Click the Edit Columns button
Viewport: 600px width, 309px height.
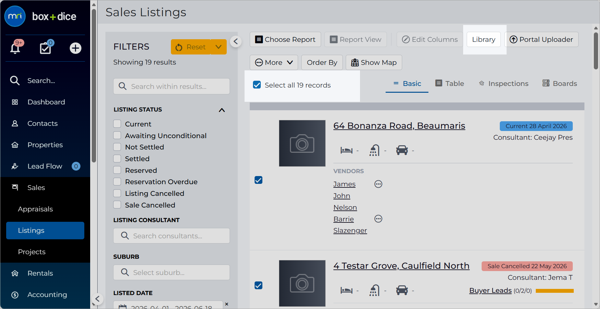(430, 40)
